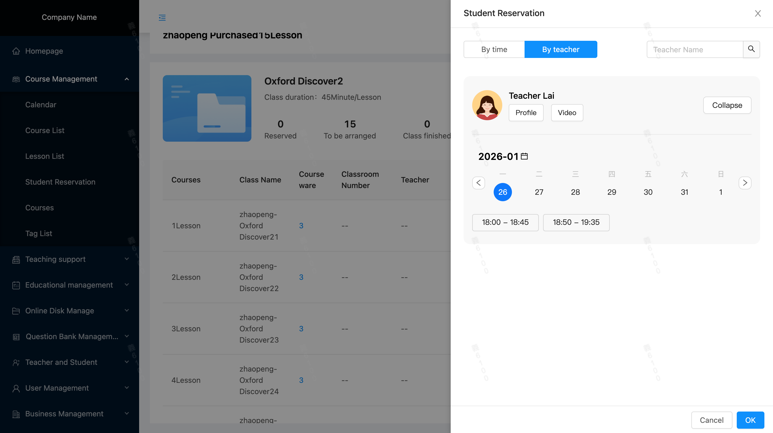The height and width of the screenshot is (433, 773).
Task: Switch to the By time tab
Action: click(494, 49)
